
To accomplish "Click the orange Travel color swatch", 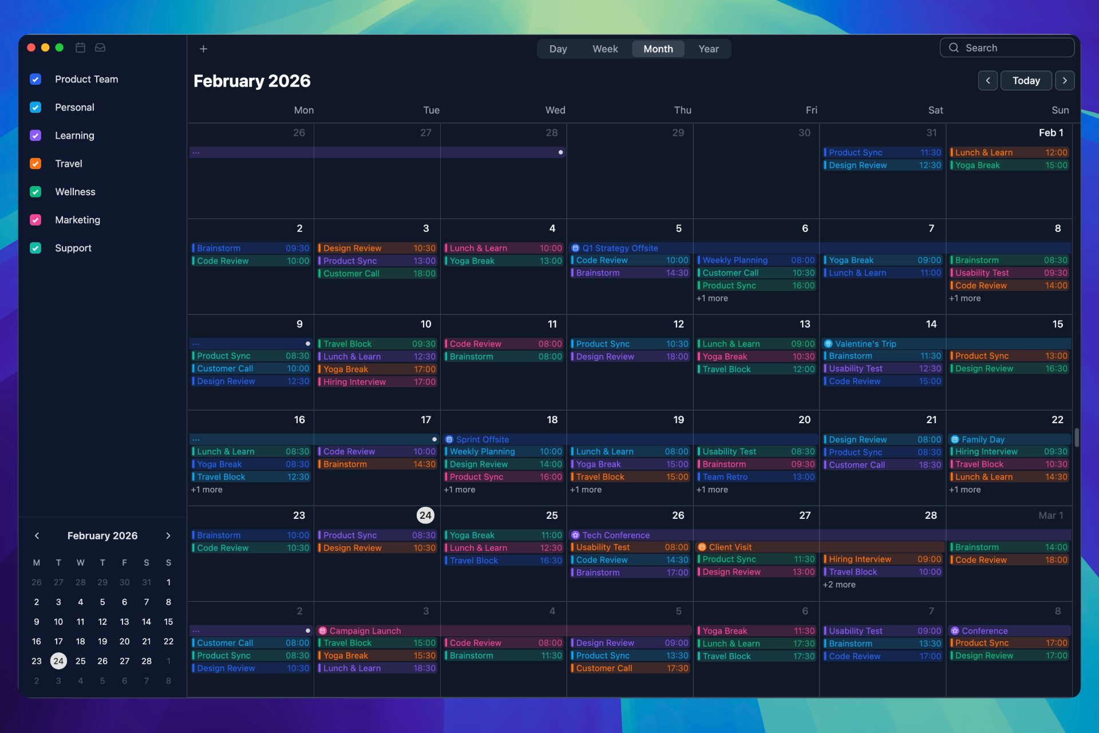I will [x=35, y=164].
